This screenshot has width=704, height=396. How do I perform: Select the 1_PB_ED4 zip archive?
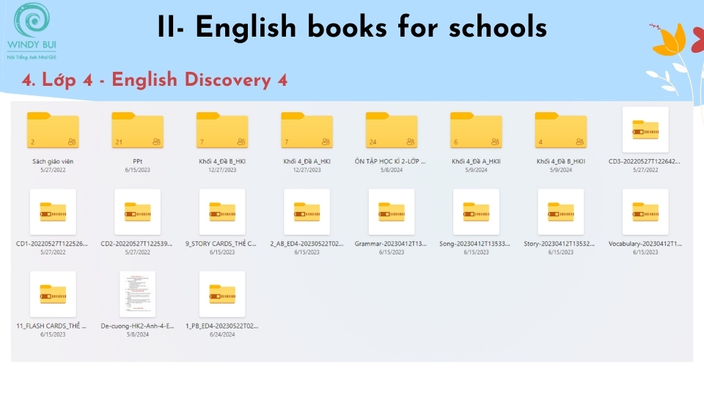(222, 294)
